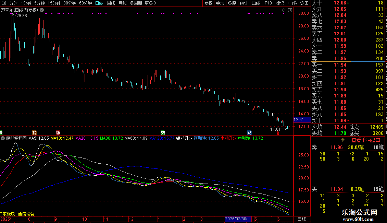387x223 pixels.
Task: Click the 买五 11.90 order book row
Action: (x=348, y=90)
